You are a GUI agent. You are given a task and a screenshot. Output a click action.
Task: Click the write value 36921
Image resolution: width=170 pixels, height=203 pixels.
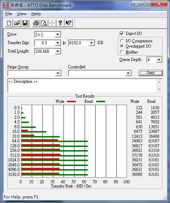tap(137, 150)
